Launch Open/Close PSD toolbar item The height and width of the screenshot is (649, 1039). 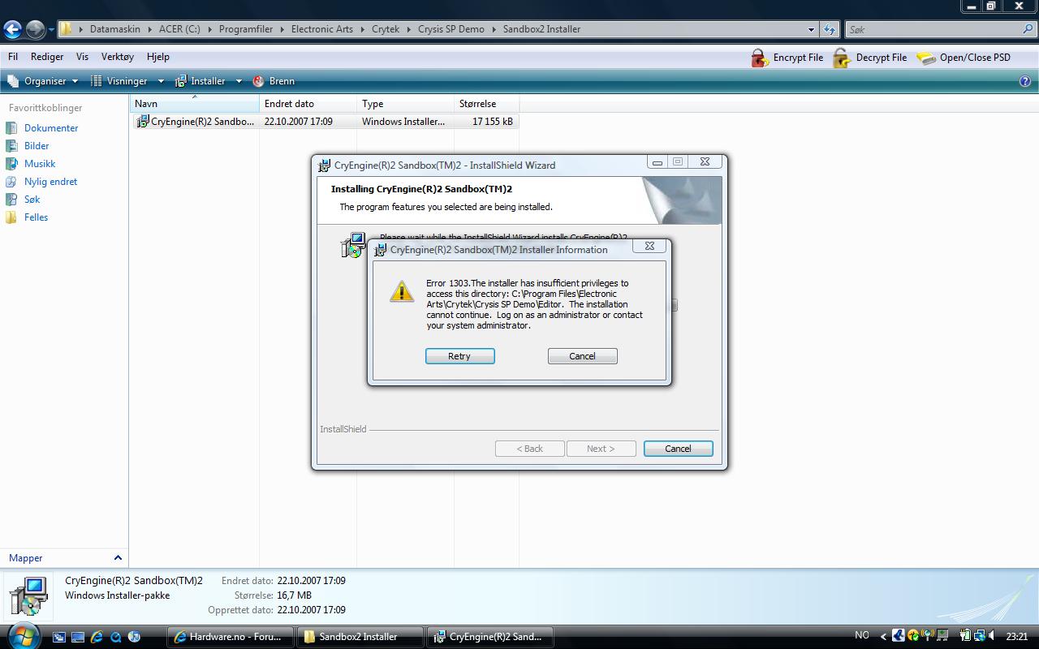pos(964,58)
